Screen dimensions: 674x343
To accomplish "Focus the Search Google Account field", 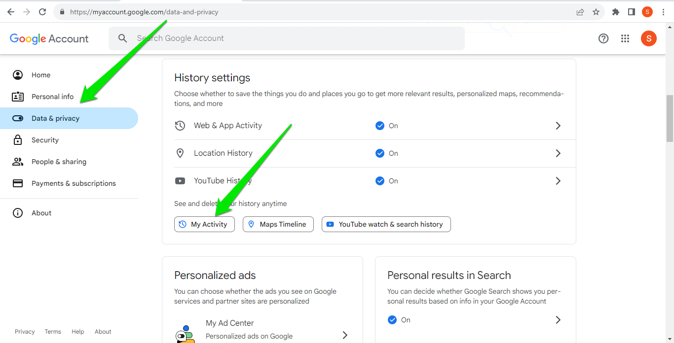I will (287, 38).
